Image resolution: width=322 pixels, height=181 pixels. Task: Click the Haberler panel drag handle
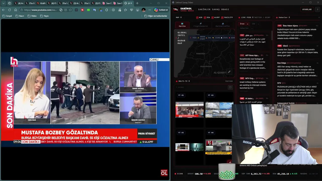[x=289, y=17]
